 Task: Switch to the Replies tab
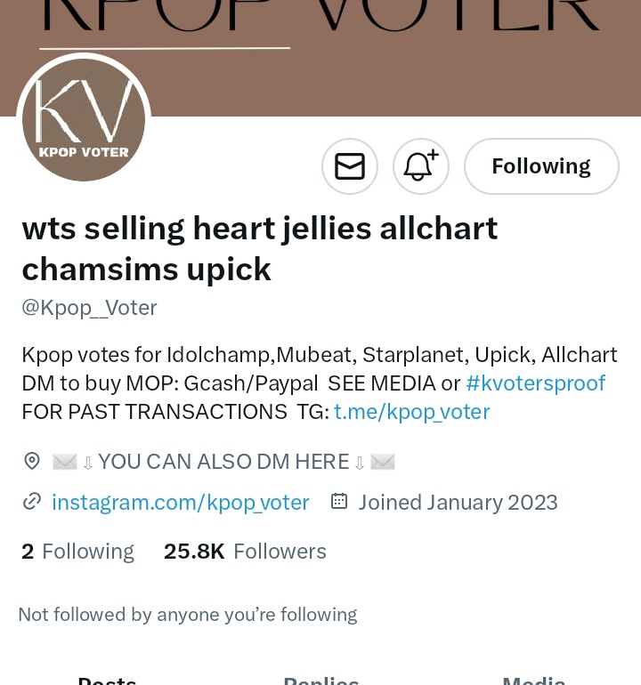320,680
